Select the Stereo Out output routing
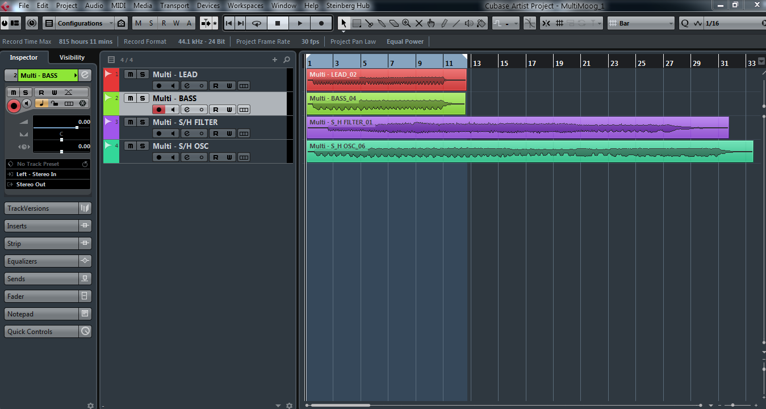The height and width of the screenshot is (409, 766). click(x=48, y=185)
